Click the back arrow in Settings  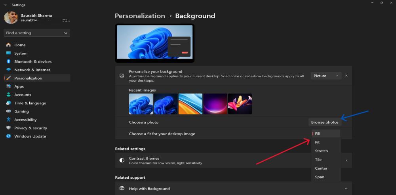coord(6,5)
